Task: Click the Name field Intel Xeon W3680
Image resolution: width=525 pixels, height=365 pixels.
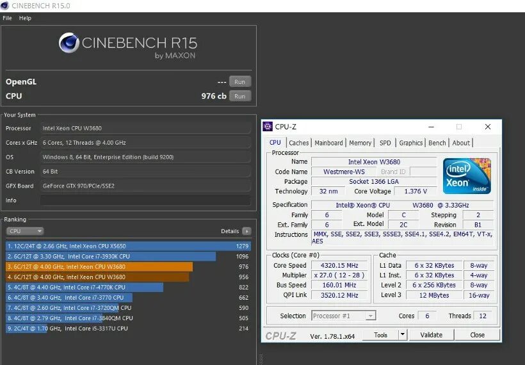Action: tap(374, 162)
